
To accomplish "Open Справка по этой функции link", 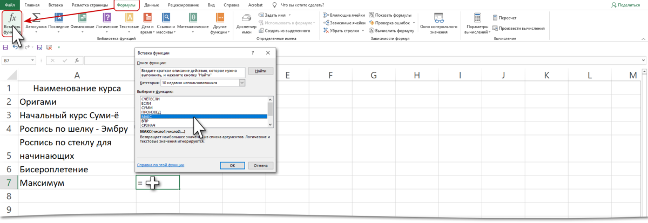I will 160,165.
